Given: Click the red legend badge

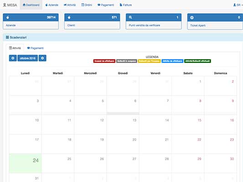Looking at the screenshot, I should 104,61.
